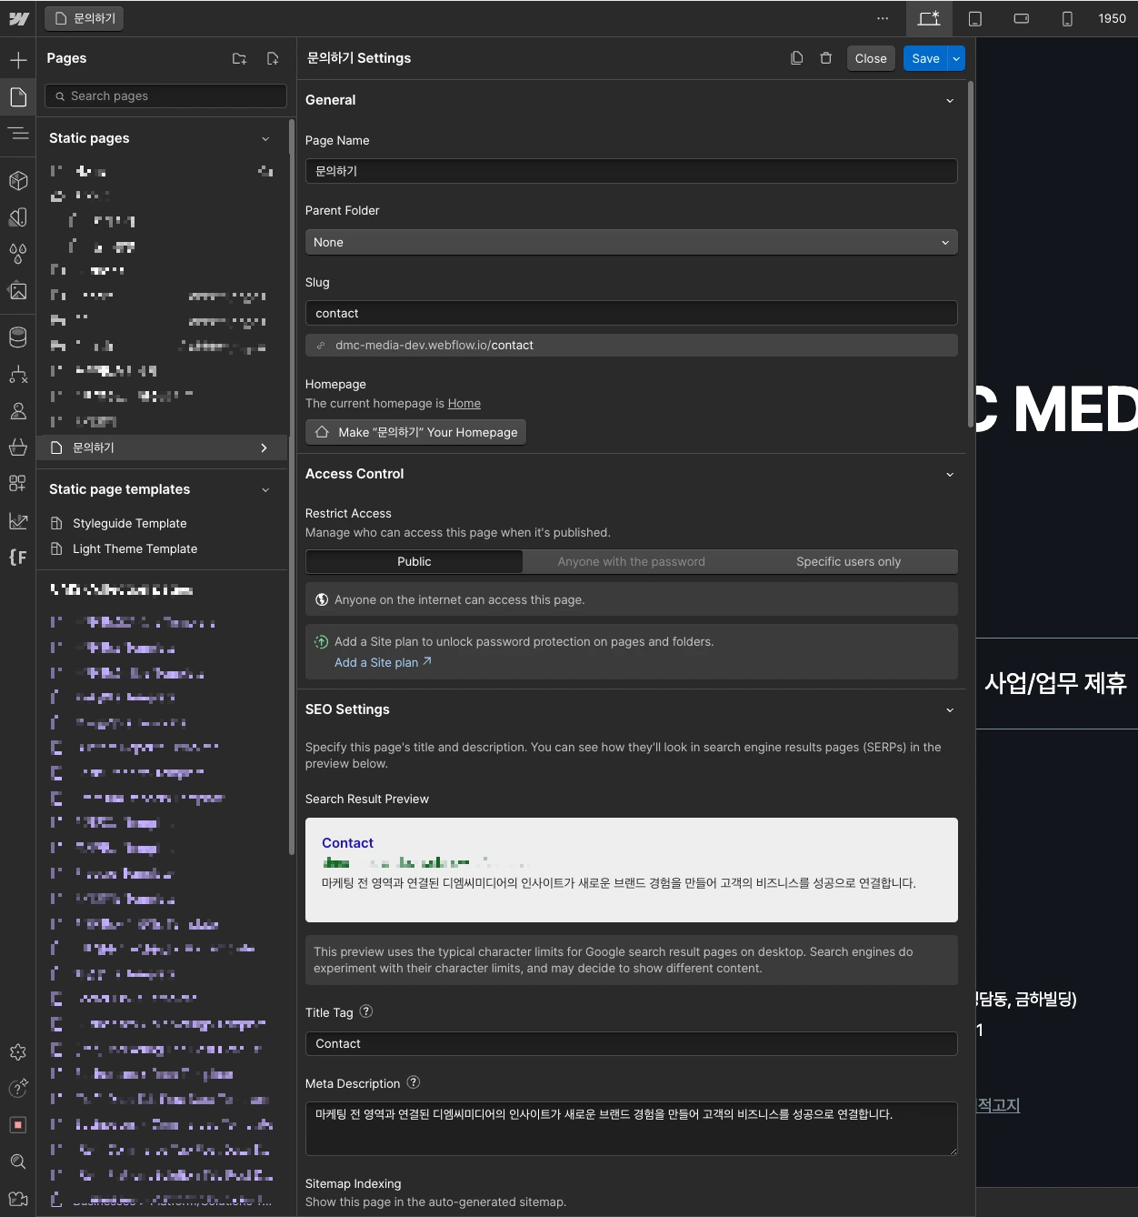Select Public access option

(414, 561)
